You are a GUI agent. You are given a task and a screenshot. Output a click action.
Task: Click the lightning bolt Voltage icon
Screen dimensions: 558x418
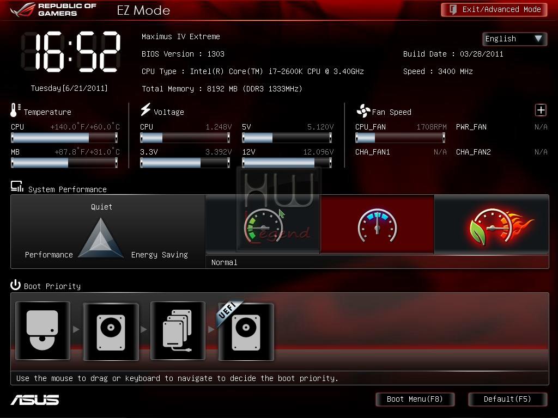coord(145,109)
